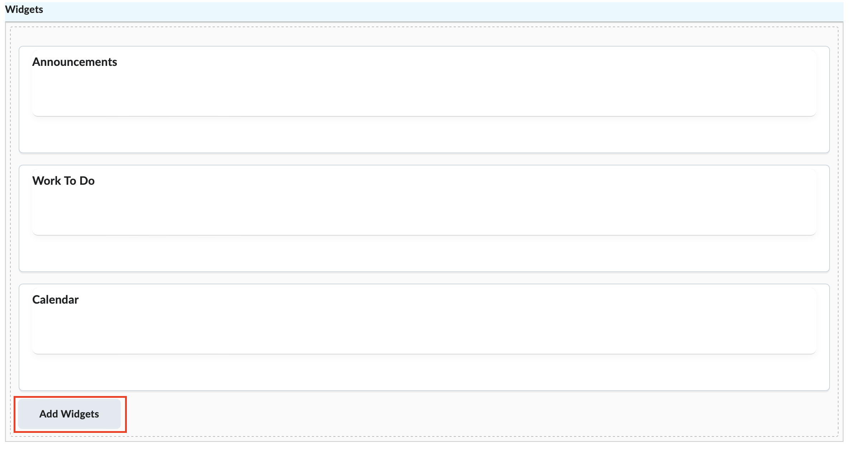This screenshot has width=850, height=449.
Task: Click empty space above the Announcements card
Action: [x=424, y=37]
